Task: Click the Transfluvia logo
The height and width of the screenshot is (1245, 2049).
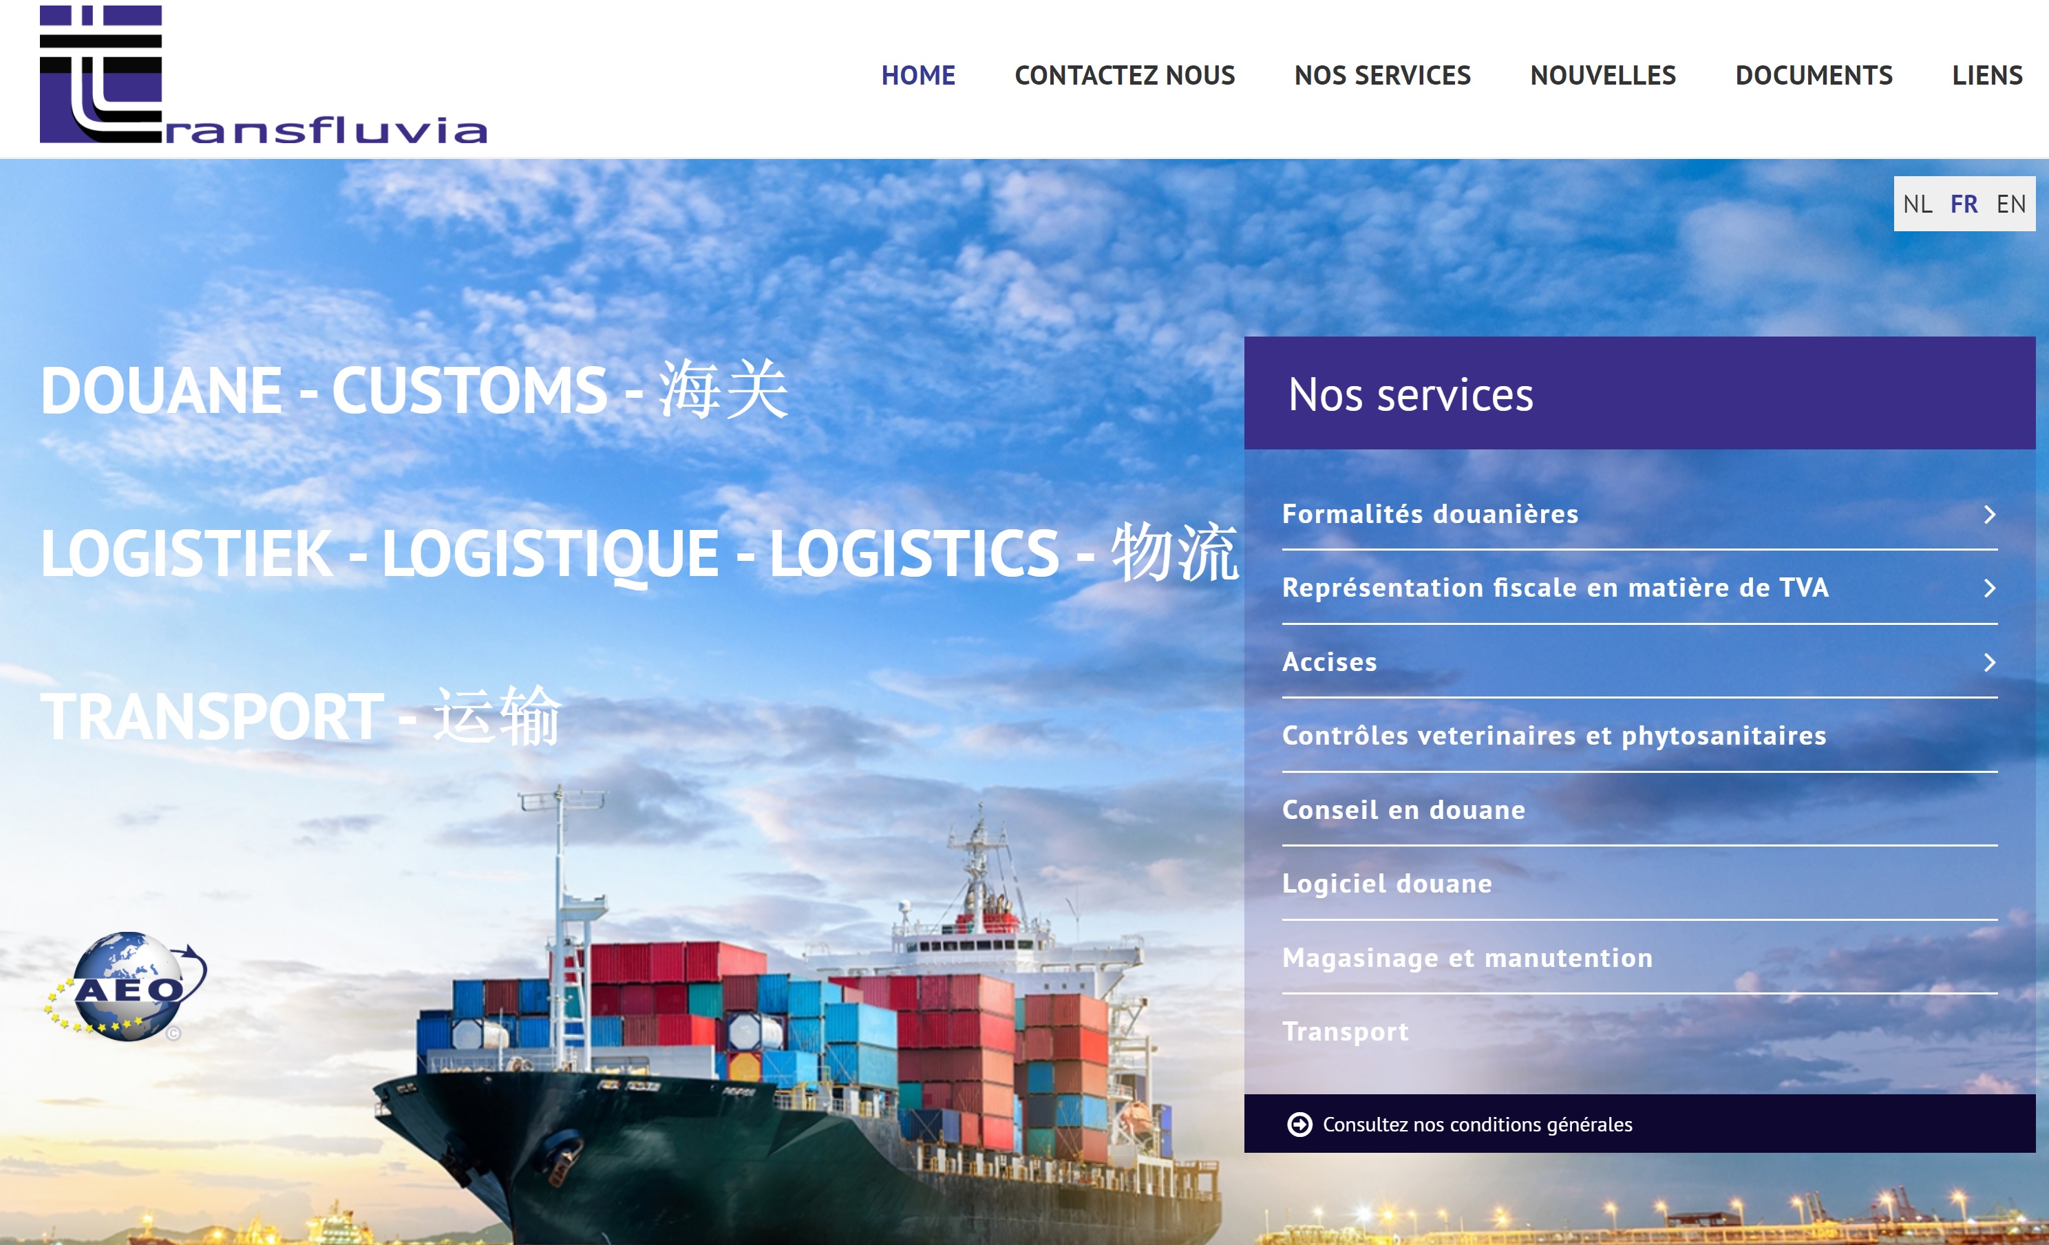Action: [x=263, y=74]
